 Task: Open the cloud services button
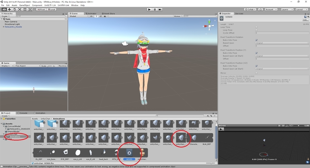261,9
